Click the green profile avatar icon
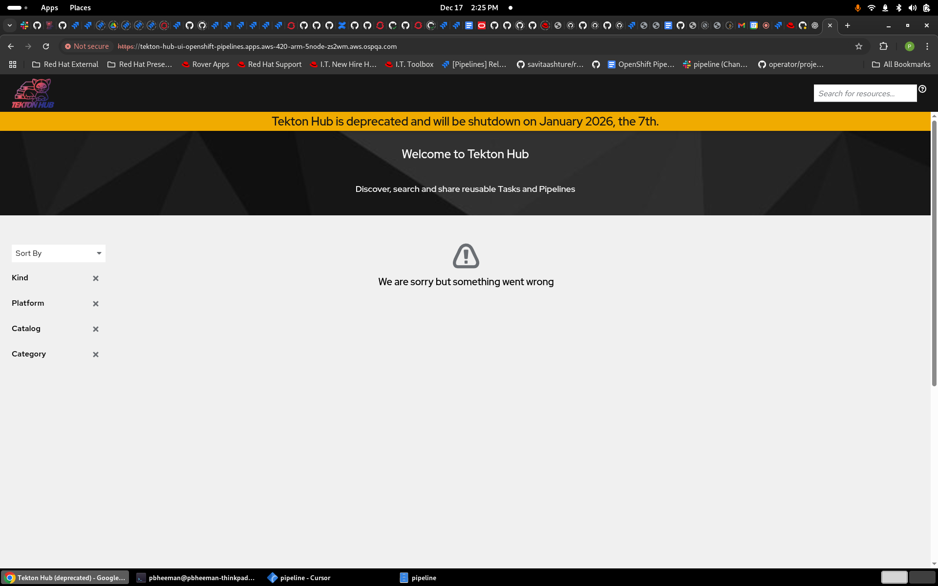 click(909, 46)
